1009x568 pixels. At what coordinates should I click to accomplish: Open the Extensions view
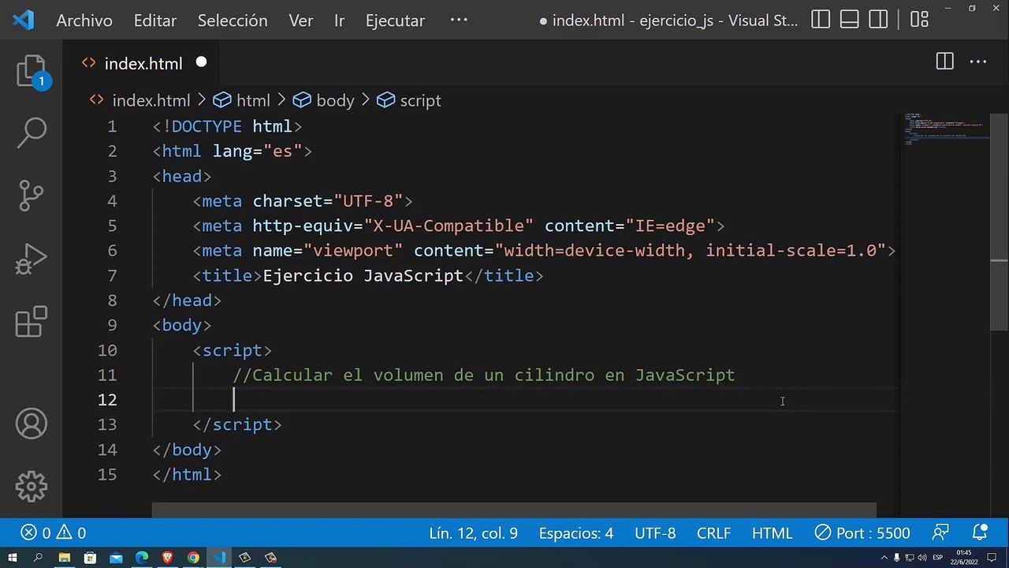point(32,322)
